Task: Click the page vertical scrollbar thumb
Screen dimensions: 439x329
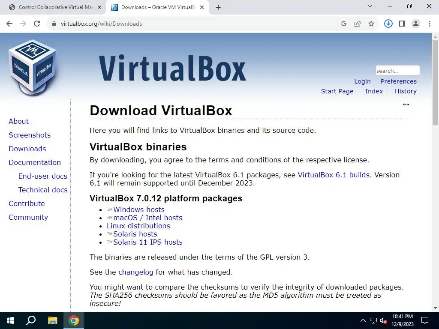Action: click(436, 83)
